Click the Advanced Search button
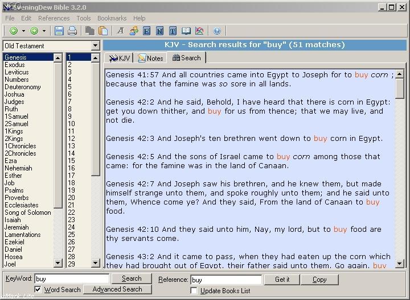410x300 pixels. [117, 289]
